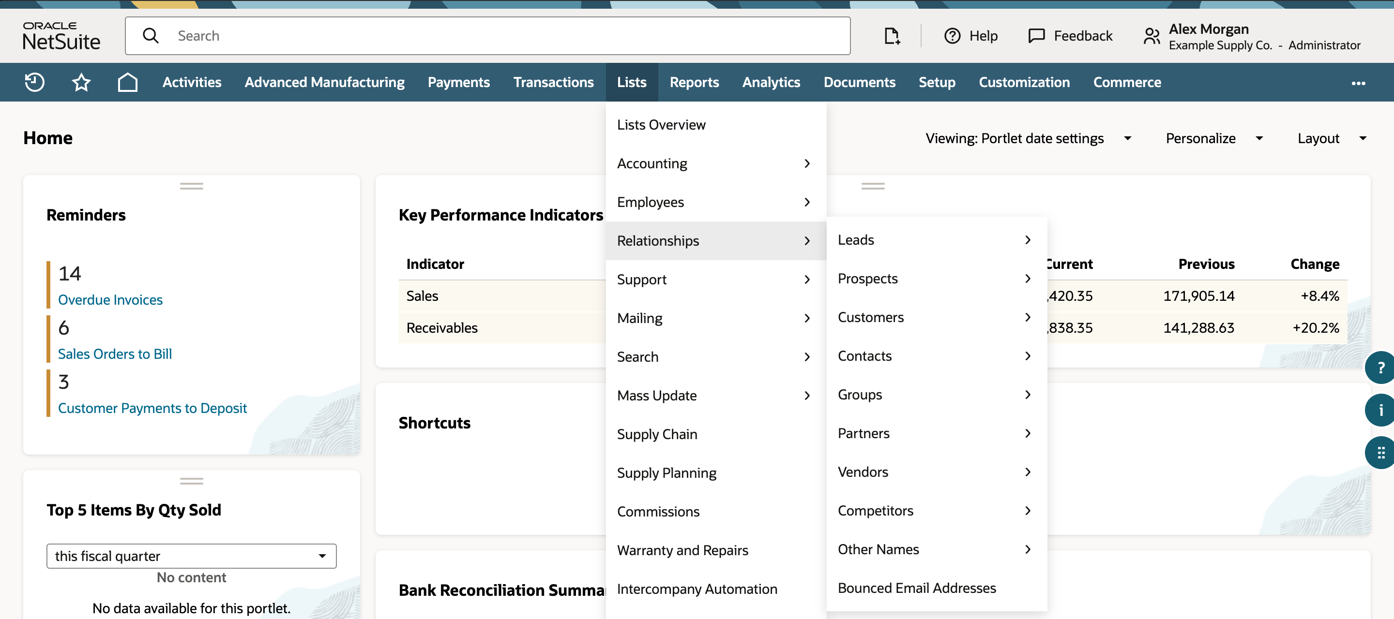The height and width of the screenshot is (619, 1394).
Task: Open the user role icon by Alex Morgan
Action: click(x=1152, y=36)
